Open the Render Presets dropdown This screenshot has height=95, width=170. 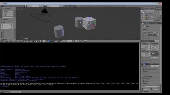point(148,41)
